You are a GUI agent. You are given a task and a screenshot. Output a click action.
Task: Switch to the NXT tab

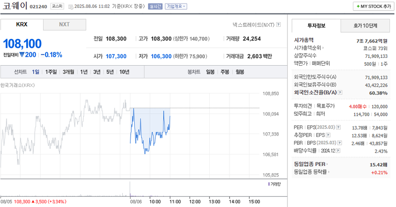click(x=64, y=25)
